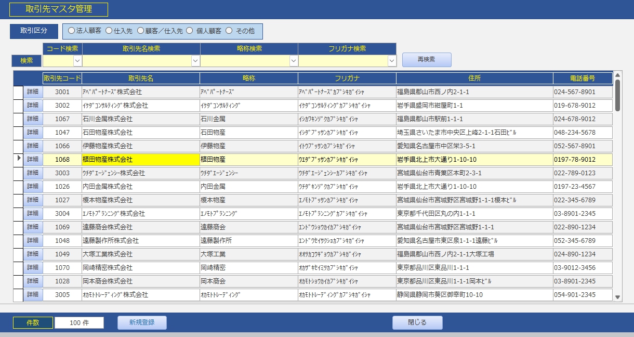Click the 取引先名 cell for 石川金属株式会社

pyautogui.click(x=140, y=119)
